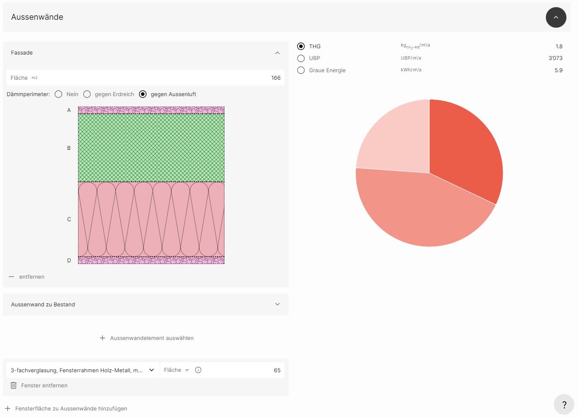Select the UBP radio button
Viewport: 579px width, 418px height.
click(x=301, y=58)
